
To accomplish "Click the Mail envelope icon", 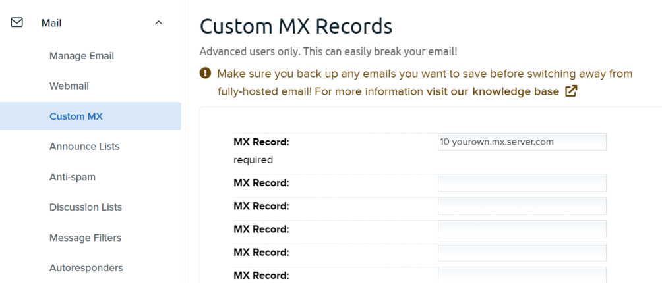I will 16,22.
